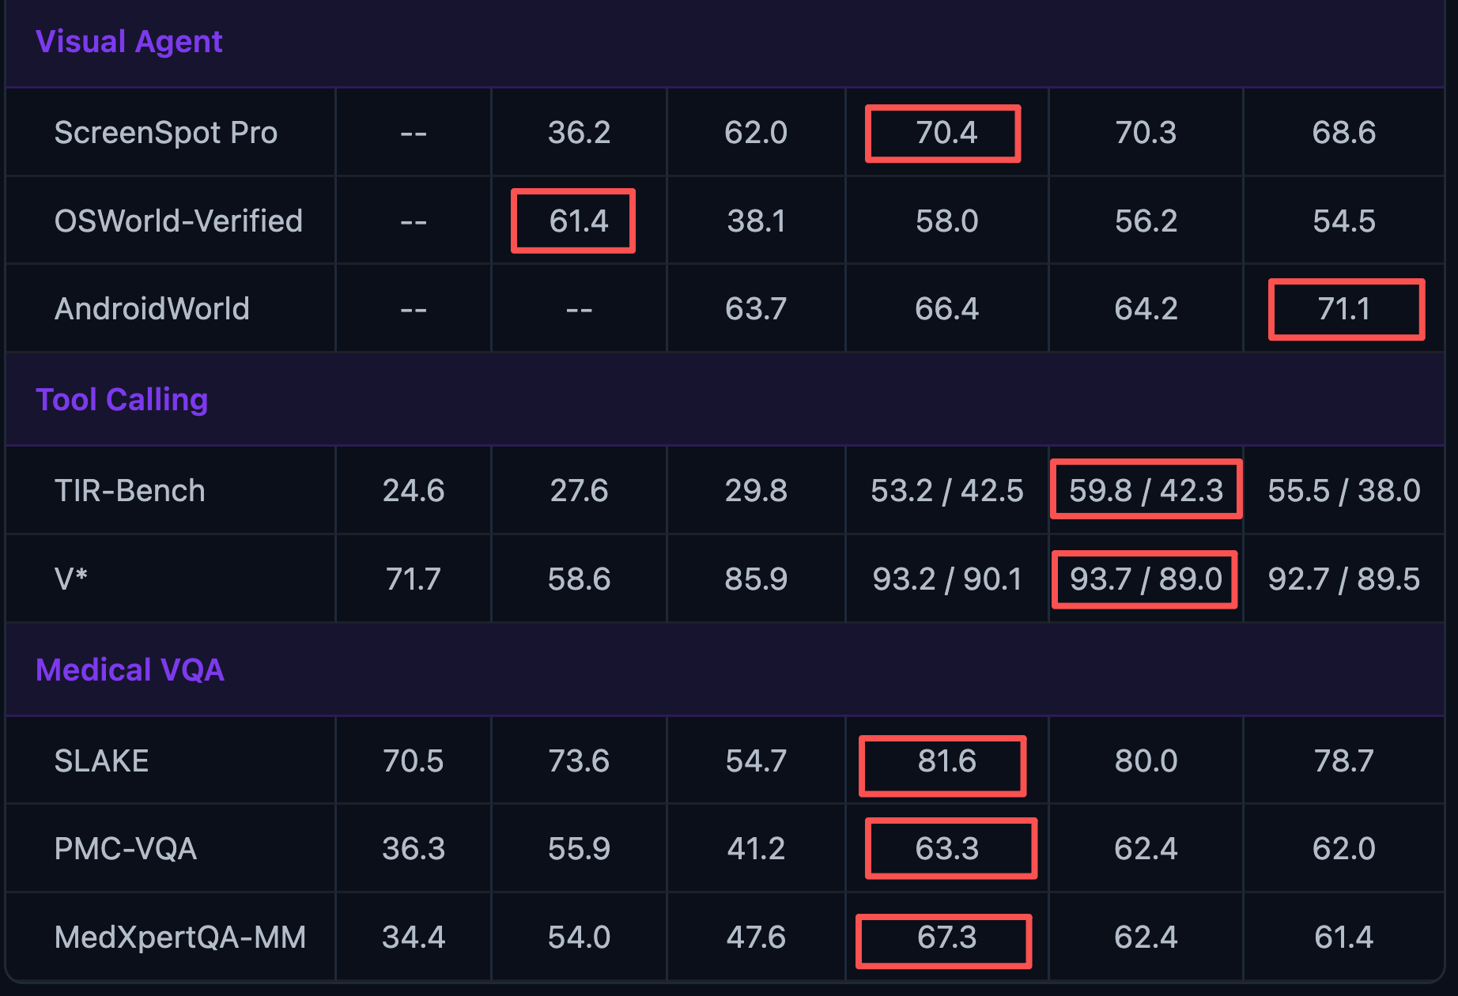
Task: Select highlighted 61.4 score in OSWorld-Verified row
Action: click(578, 221)
